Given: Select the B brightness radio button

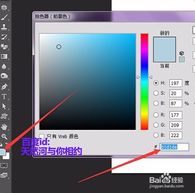Looking at the screenshot, I should pyautogui.click(x=156, y=103).
